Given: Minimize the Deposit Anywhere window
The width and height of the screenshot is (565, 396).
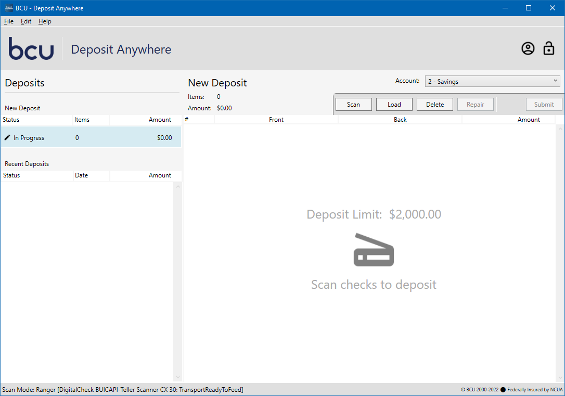Looking at the screenshot, I should pyautogui.click(x=505, y=8).
